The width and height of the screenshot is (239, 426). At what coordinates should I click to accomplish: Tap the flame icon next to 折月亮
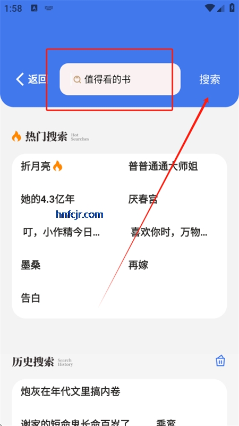tap(57, 166)
